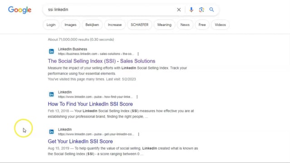Screen dimensions: 290x163
Task: Open three-dot menu for How To Find result
Action: [x=137, y=97]
